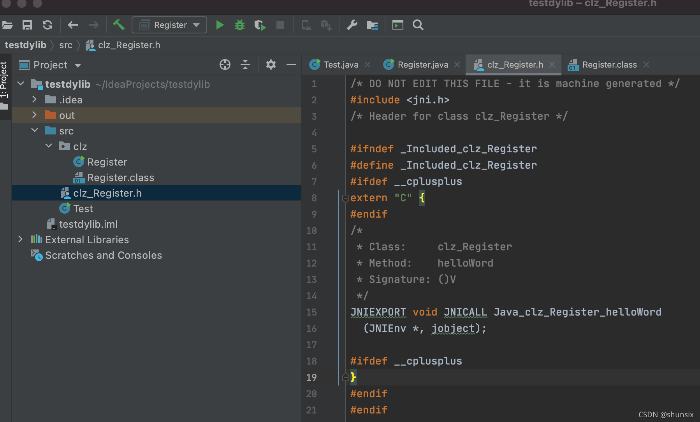The width and height of the screenshot is (700, 422).
Task: Click the #include <jni.h> line
Action: click(x=400, y=100)
